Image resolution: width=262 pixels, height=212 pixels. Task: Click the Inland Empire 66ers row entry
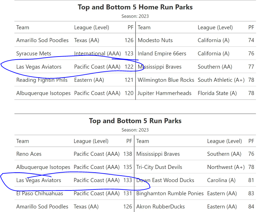(162, 54)
